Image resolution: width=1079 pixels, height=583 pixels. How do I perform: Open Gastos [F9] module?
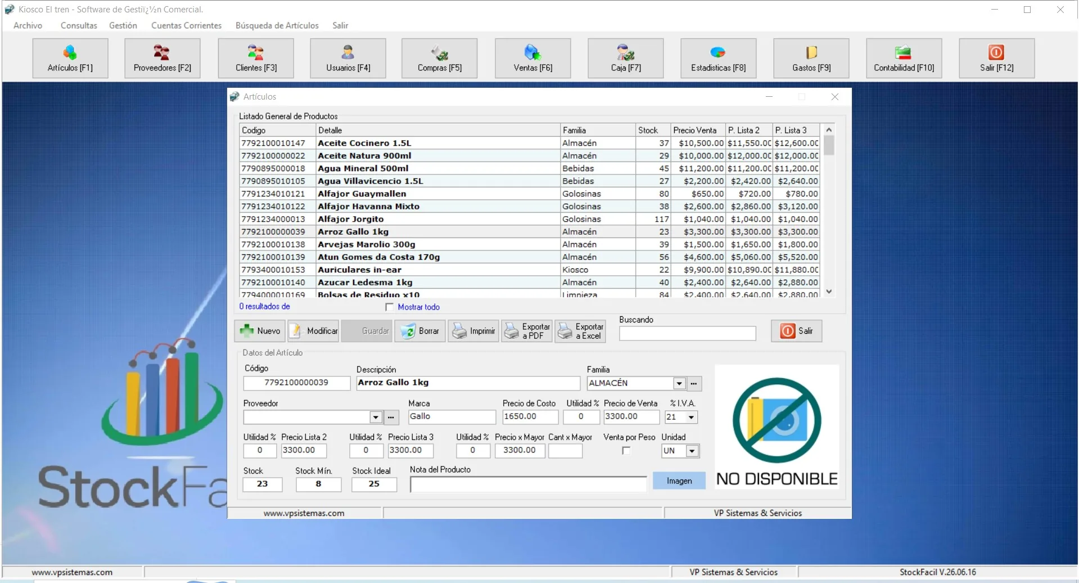pyautogui.click(x=811, y=59)
